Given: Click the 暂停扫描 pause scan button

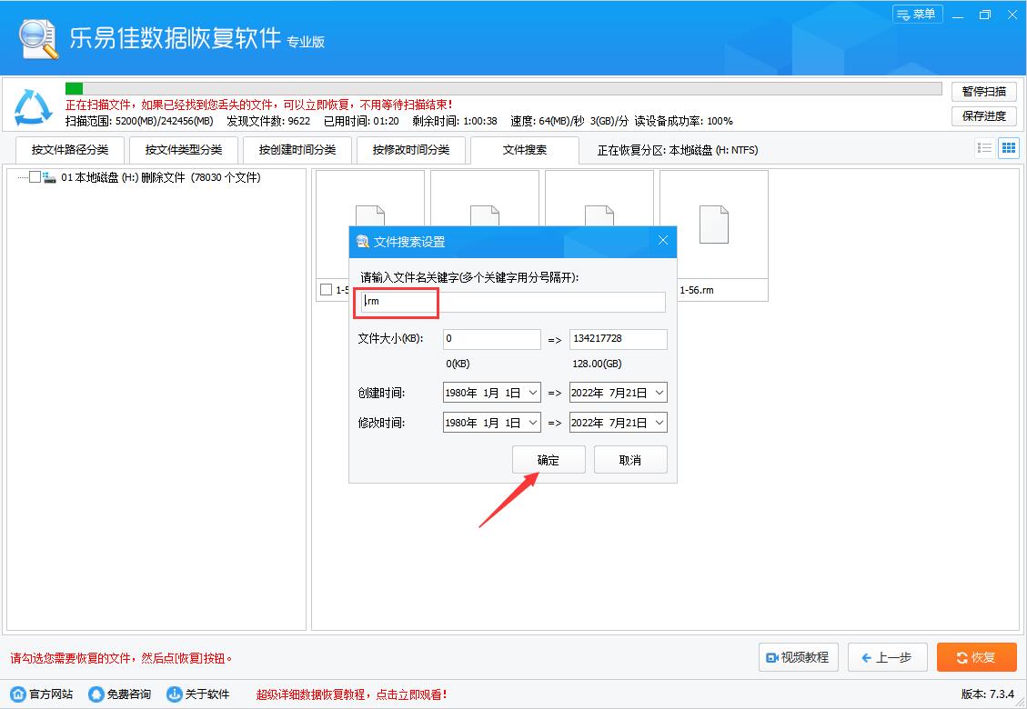Looking at the screenshot, I should click(983, 91).
